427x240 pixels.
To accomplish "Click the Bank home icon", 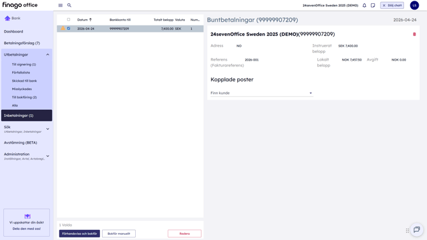I will pyautogui.click(x=8, y=19).
